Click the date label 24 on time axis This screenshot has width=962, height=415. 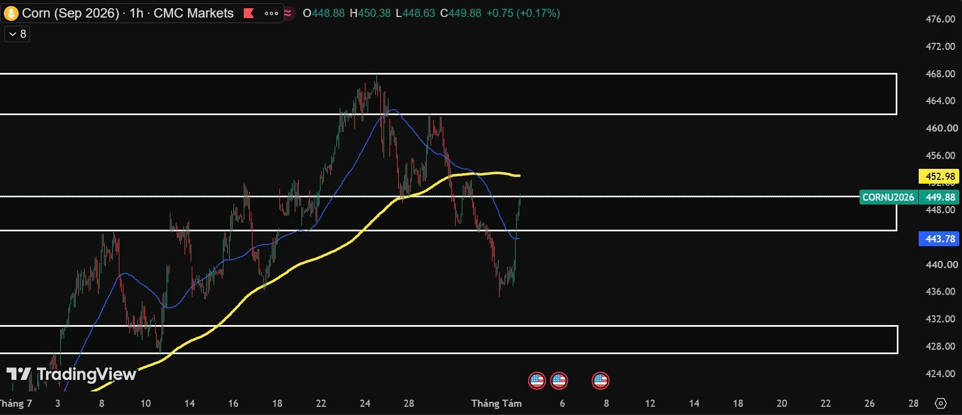365,403
